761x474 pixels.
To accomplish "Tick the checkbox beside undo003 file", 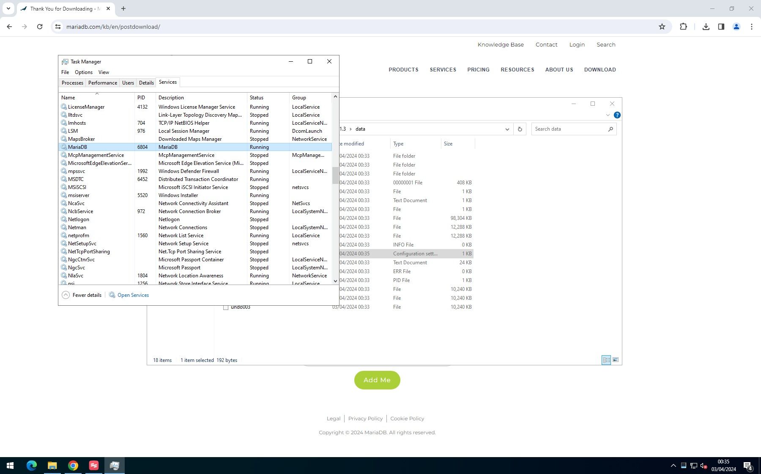I will coord(226,307).
